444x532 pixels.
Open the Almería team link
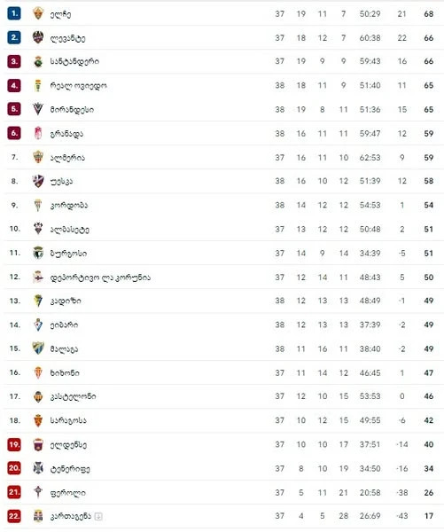tap(67, 158)
